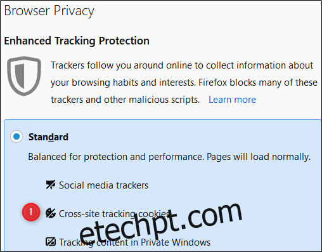The image size is (322, 252).
Task: Select the Standard radio button
Action: pyautogui.click(x=16, y=136)
